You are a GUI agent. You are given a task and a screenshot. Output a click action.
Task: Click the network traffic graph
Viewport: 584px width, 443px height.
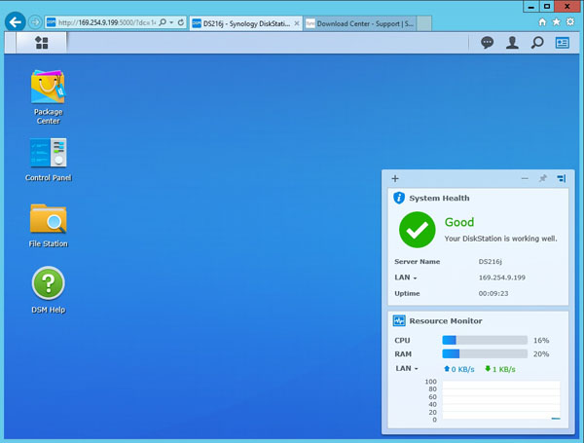(x=501, y=400)
